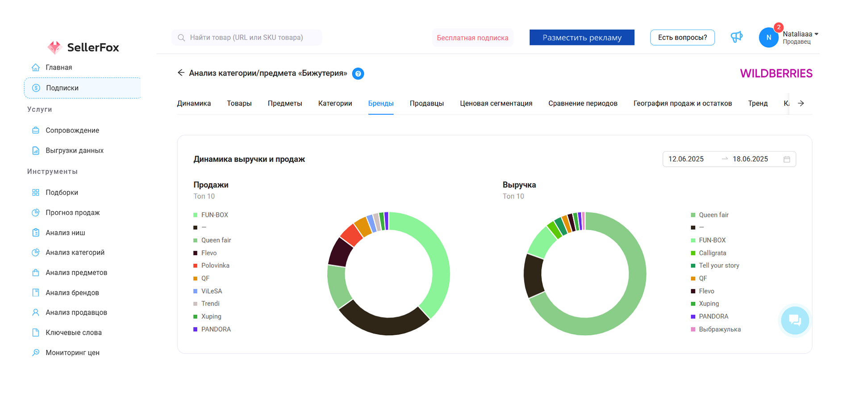Switch to the Товары tab

239,103
